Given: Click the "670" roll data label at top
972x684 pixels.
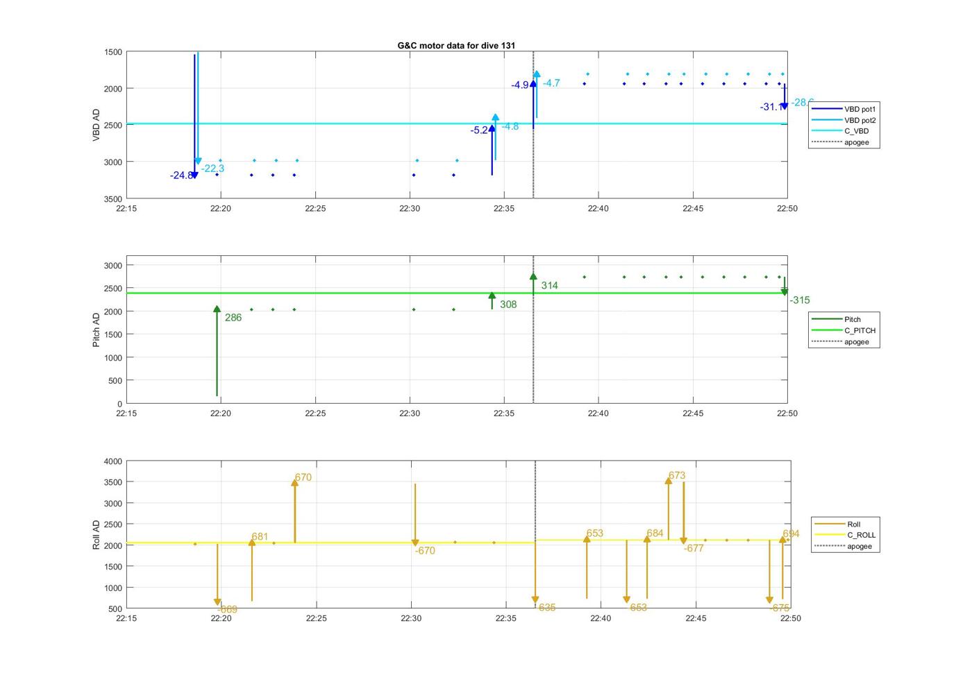Looking at the screenshot, I should [303, 477].
